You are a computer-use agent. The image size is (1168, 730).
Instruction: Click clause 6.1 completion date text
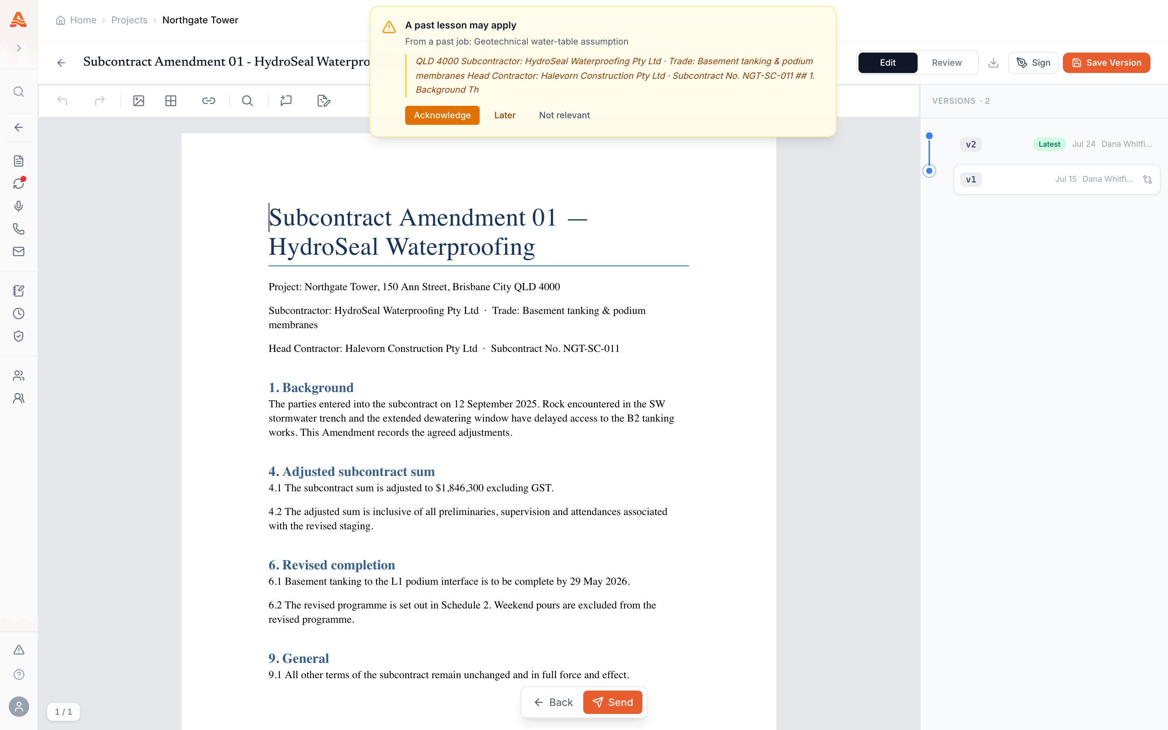pos(449,582)
